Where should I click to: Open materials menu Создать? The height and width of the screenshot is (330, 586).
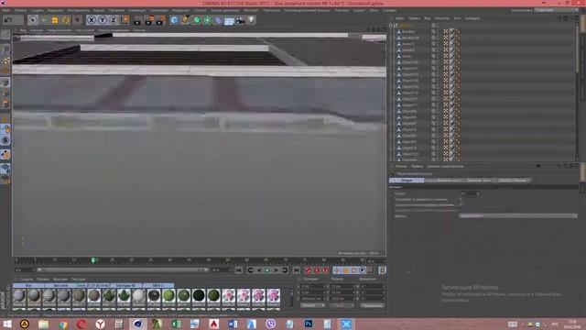pyautogui.click(x=27, y=279)
